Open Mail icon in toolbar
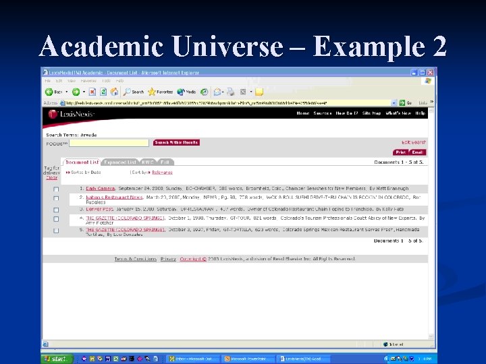Screen dimensions: 486x364 tap(217, 92)
